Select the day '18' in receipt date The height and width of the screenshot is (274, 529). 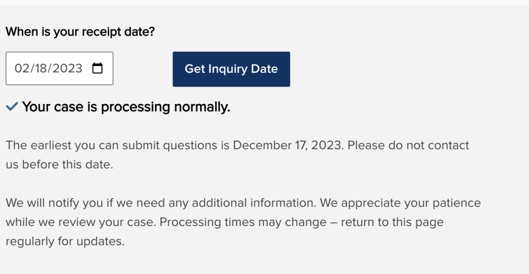click(x=41, y=68)
